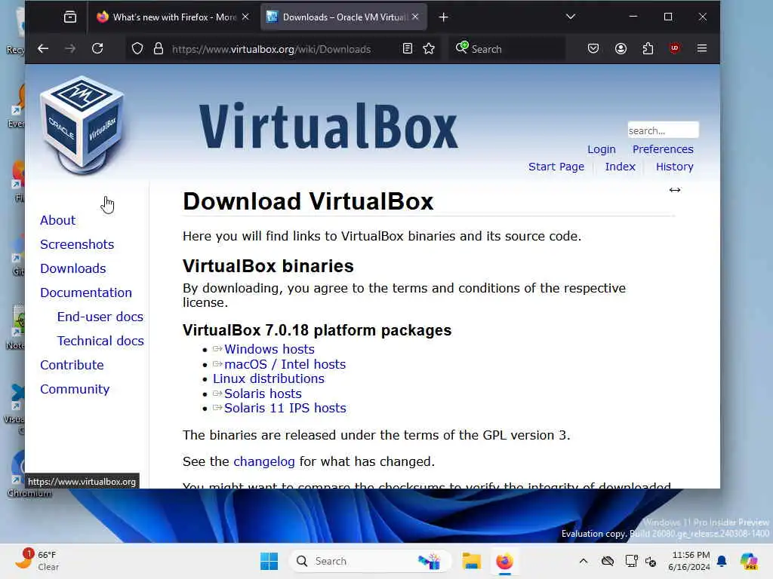Expand the hidden system tray icons chevron
Viewport: 773px width, 579px height.
pyautogui.click(x=584, y=561)
